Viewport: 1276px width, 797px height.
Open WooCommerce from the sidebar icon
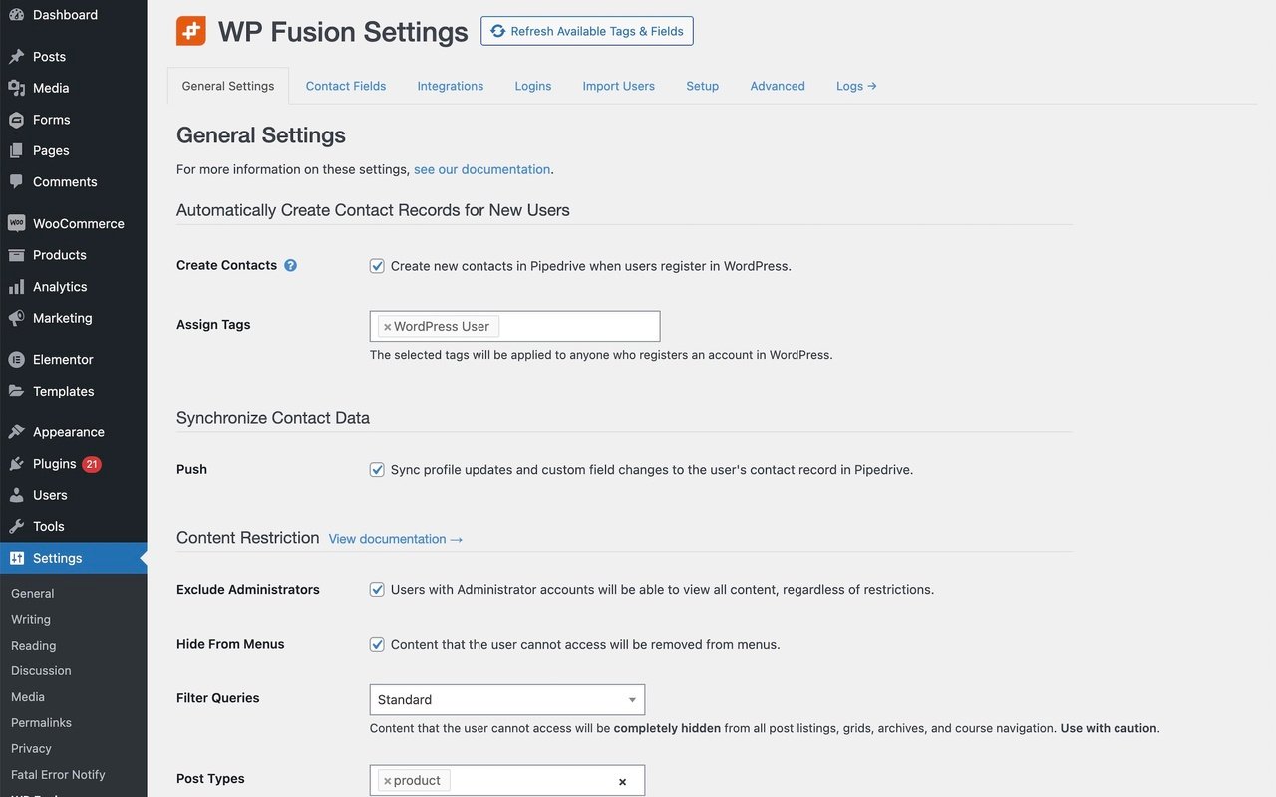click(16, 223)
